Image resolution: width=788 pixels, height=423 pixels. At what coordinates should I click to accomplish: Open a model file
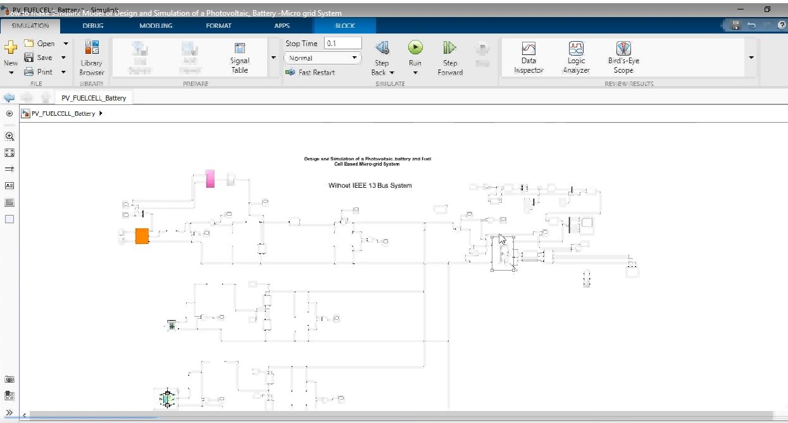41,44
